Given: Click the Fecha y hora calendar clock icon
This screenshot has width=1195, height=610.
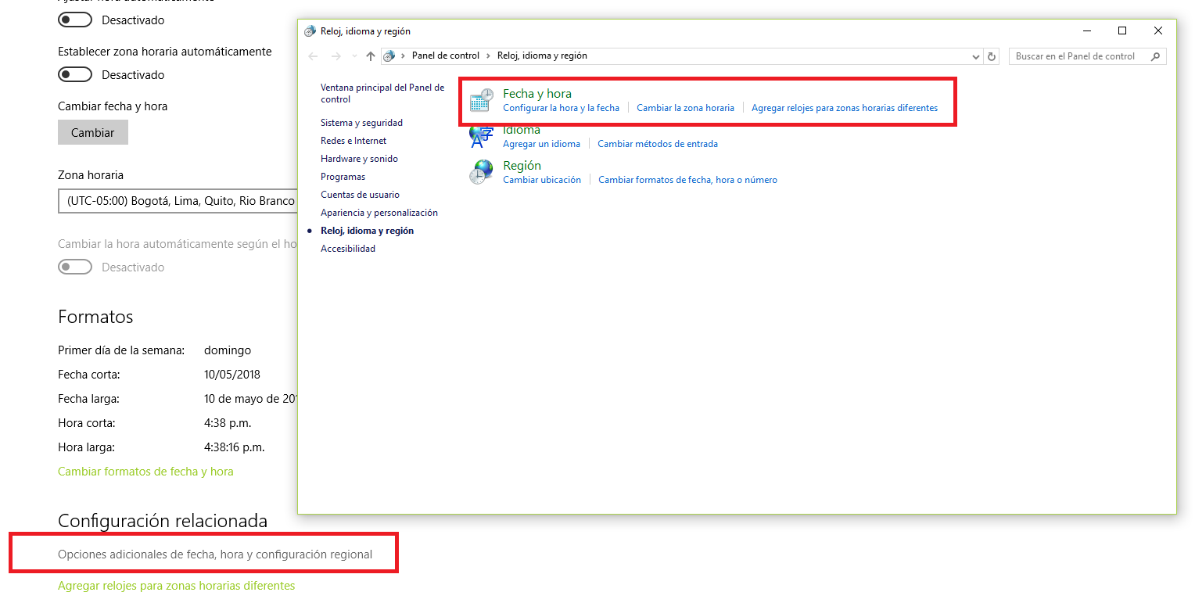Looking at the screenshot, I should [x=481, y=100].
